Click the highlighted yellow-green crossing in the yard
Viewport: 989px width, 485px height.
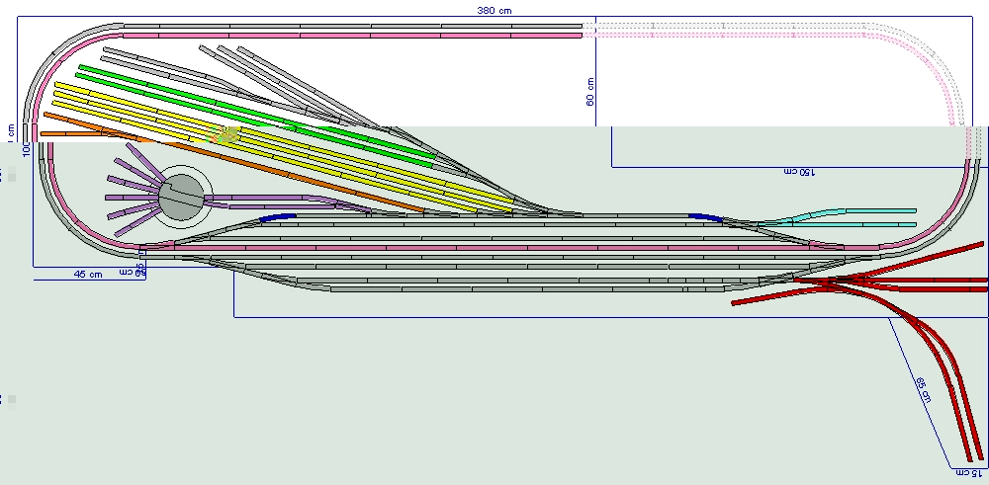point(228,135)
